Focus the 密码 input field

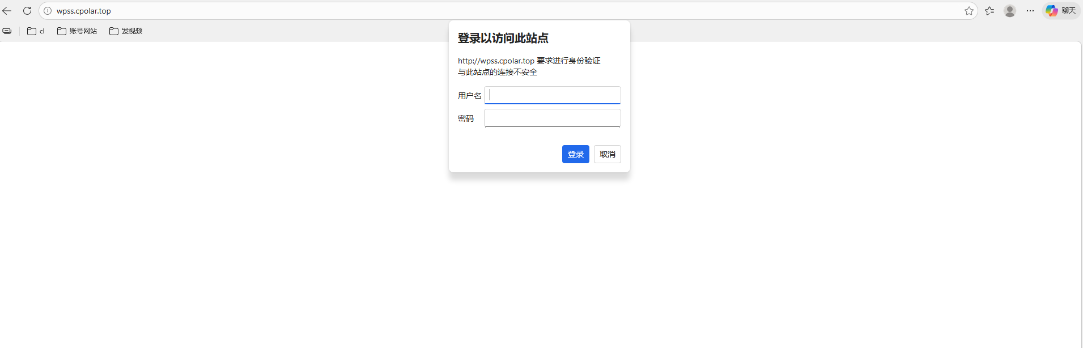coord(553,118)
